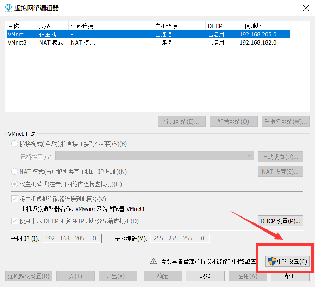Click the 192.168.182.0 subnet cell
Screen dimensions: 315x287
click(258, 42)
